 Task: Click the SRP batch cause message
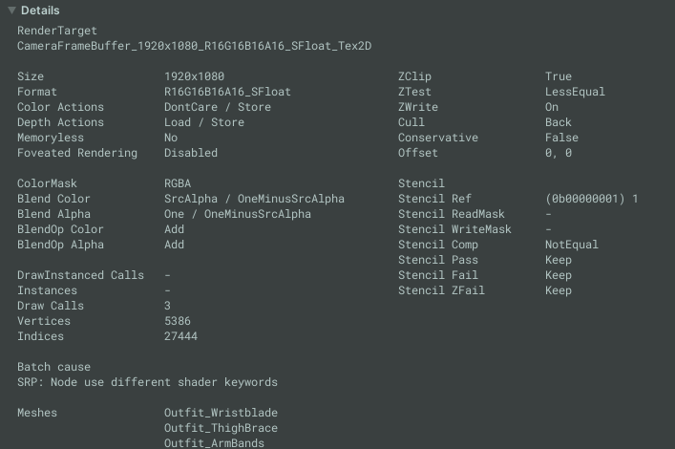coord(147,382)
